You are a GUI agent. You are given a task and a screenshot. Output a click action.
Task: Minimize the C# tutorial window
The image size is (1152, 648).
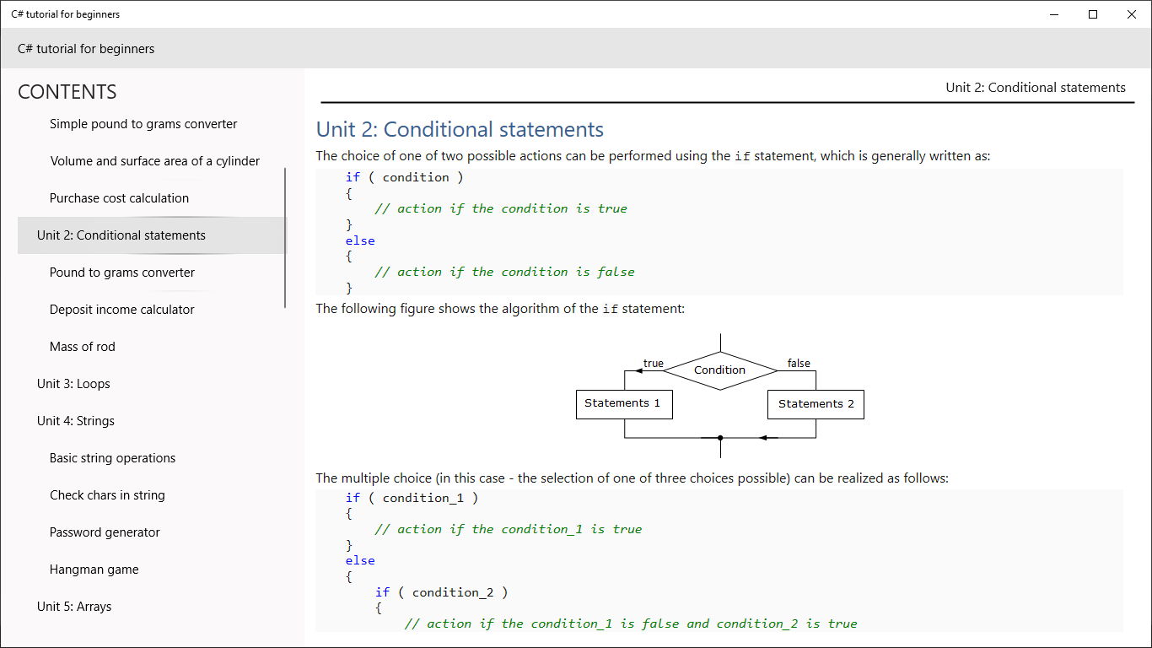(x=1055, y=14)
